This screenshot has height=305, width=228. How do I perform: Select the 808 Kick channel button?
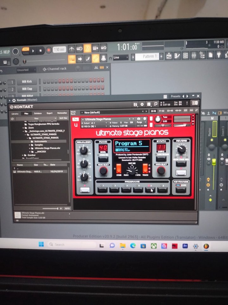(27, 82)
